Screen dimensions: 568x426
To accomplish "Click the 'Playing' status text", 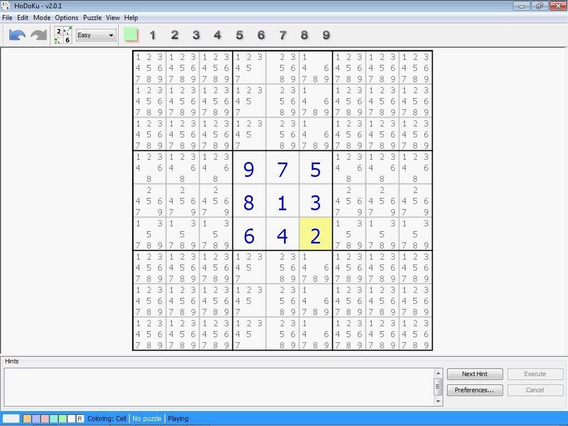I will [x=178, y=419].
